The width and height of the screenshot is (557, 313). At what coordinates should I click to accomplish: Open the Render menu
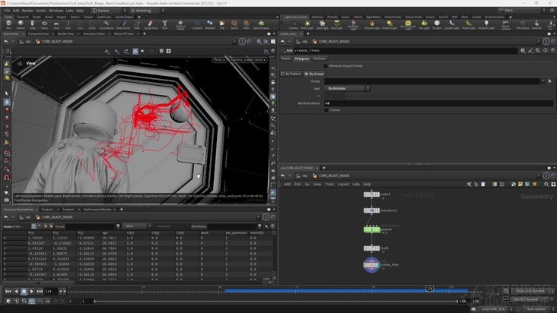(x=27, y=11)
